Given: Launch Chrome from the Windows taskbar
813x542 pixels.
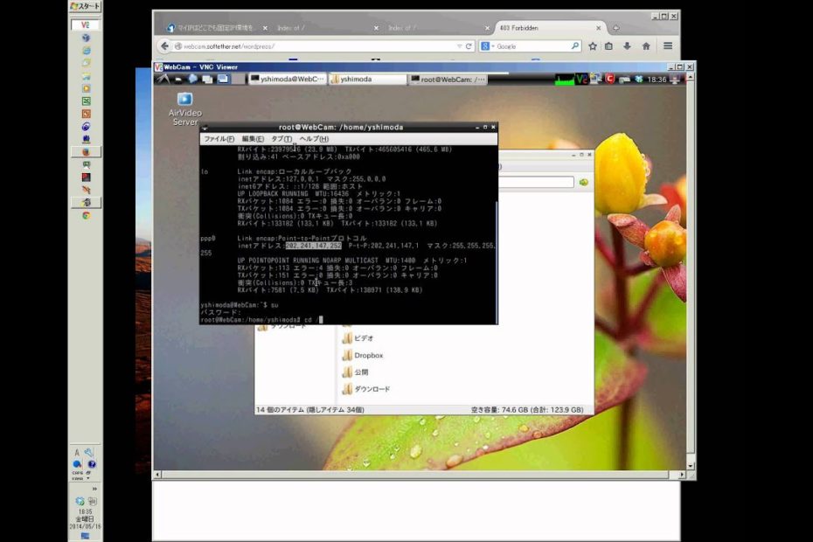Looking at the screenshot, I should click(86, 215).
